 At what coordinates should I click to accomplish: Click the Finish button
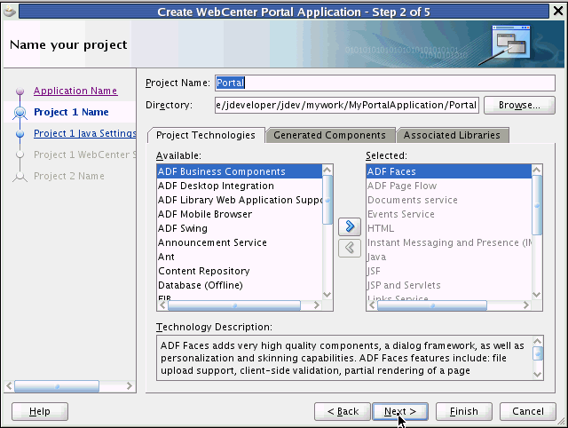pyautogui.click(x=463, y=411)
